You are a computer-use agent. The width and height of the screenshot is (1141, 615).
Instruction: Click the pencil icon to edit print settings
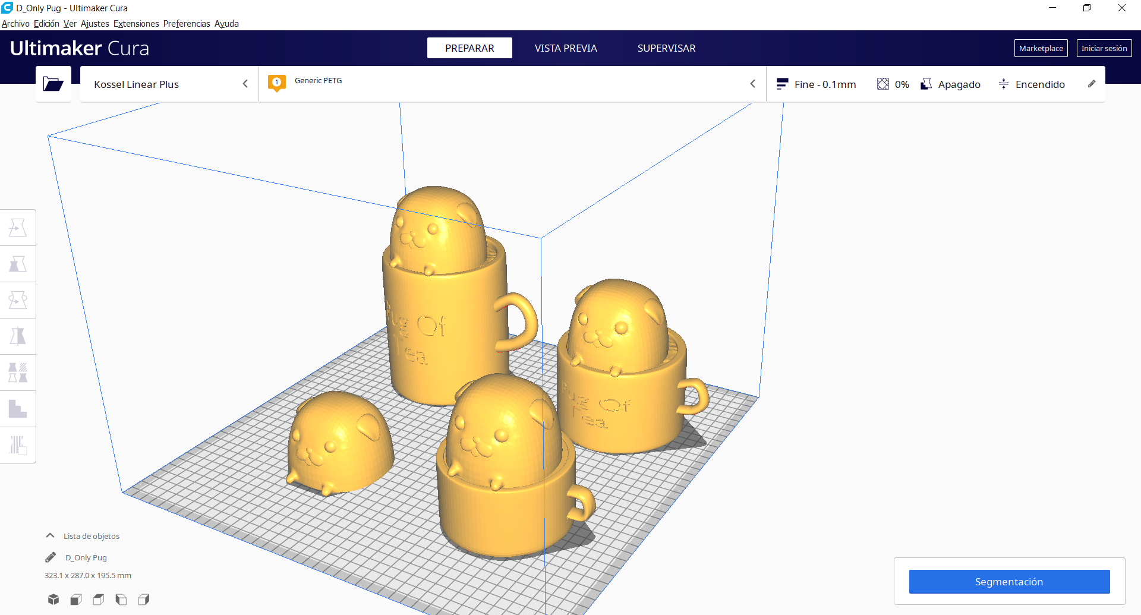tap(1092, 84)
